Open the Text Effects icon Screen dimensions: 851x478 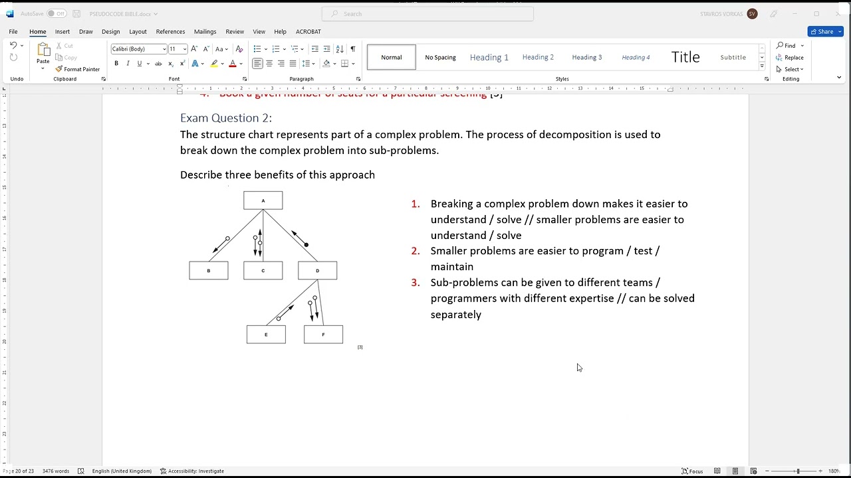point(195,64)
